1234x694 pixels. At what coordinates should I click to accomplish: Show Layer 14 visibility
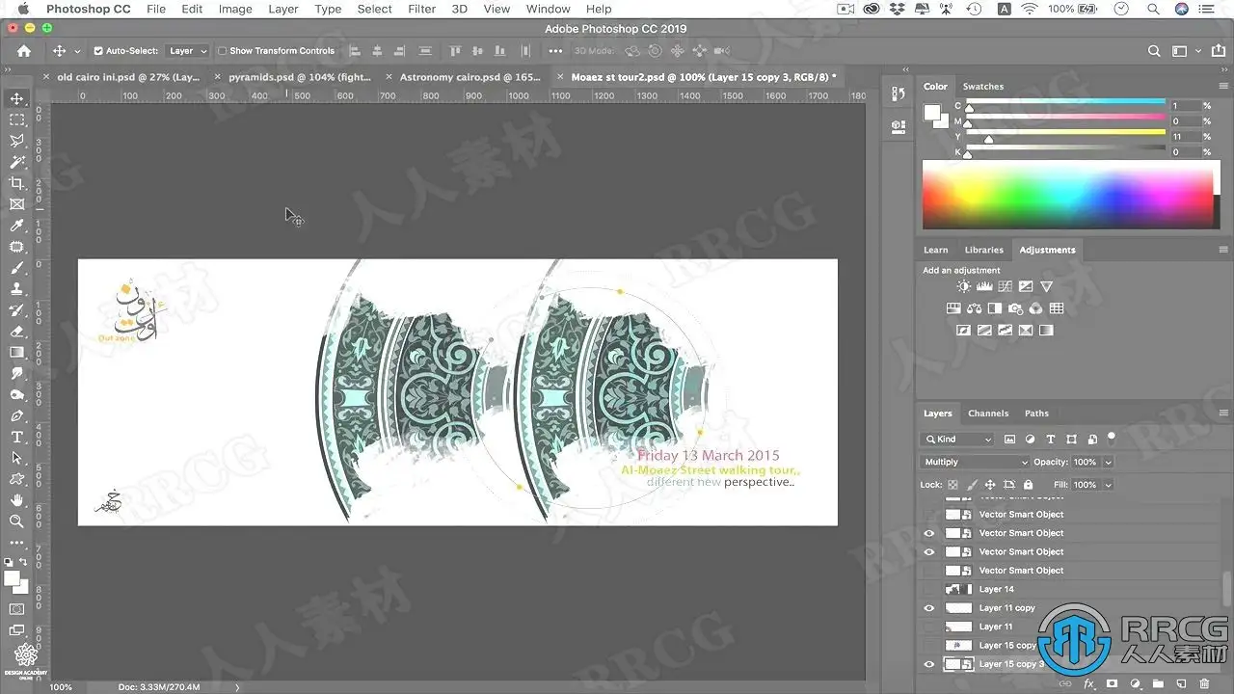(929, 589)
